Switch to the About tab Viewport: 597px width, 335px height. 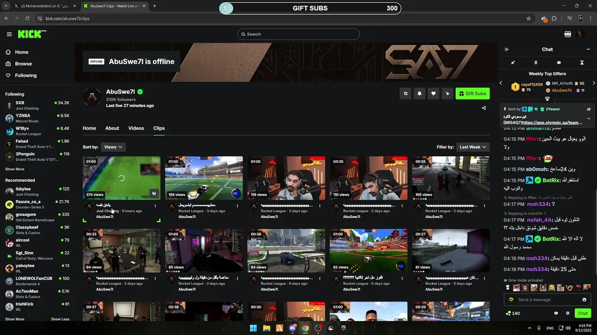pyautogui.click(x=112, y=128)
